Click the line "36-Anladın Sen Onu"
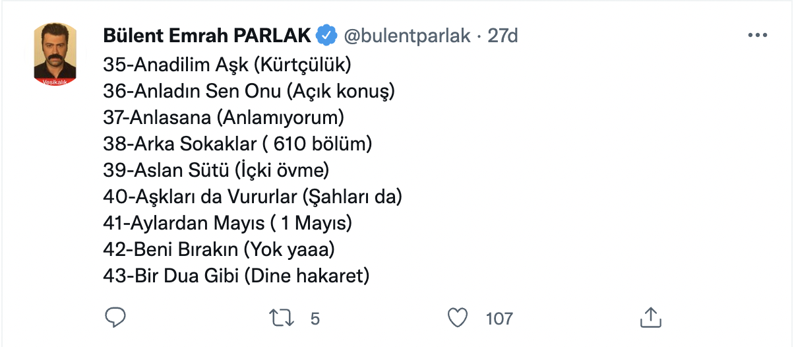Viewport: 794px width, 347px height. [249, 91]
